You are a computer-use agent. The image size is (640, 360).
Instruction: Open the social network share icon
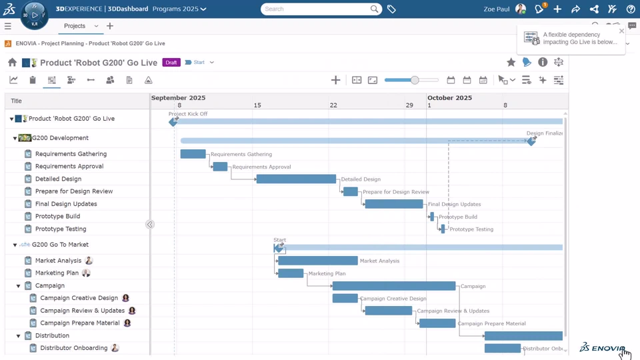click(594, 9)
